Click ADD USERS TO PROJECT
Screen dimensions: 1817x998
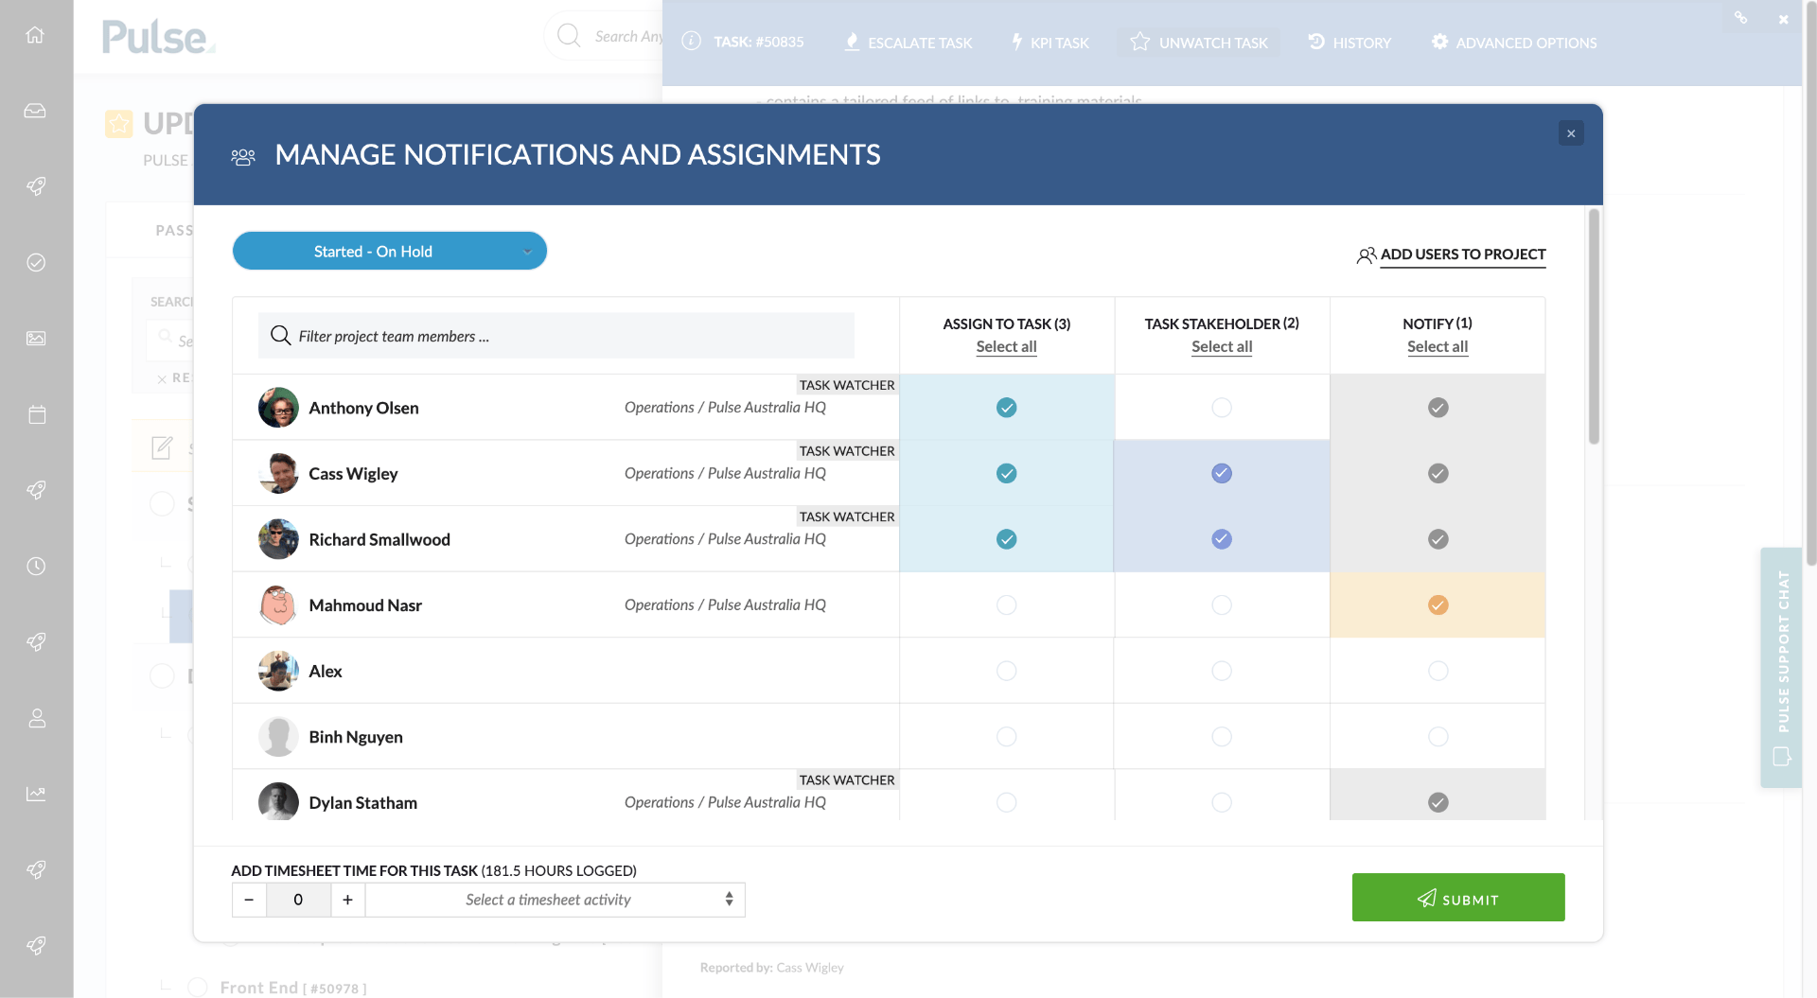(1451, 254)
